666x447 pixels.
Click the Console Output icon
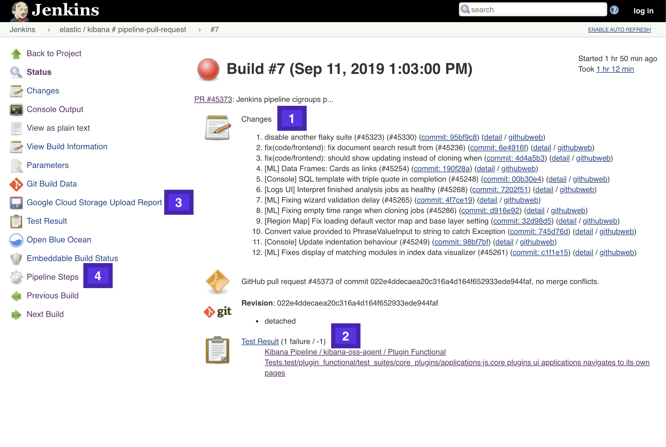coord(17,109)
